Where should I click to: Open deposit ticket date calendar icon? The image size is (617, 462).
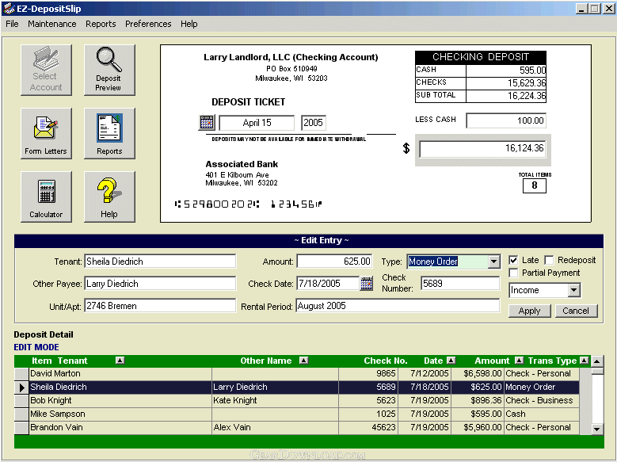[x=207, y=123]
